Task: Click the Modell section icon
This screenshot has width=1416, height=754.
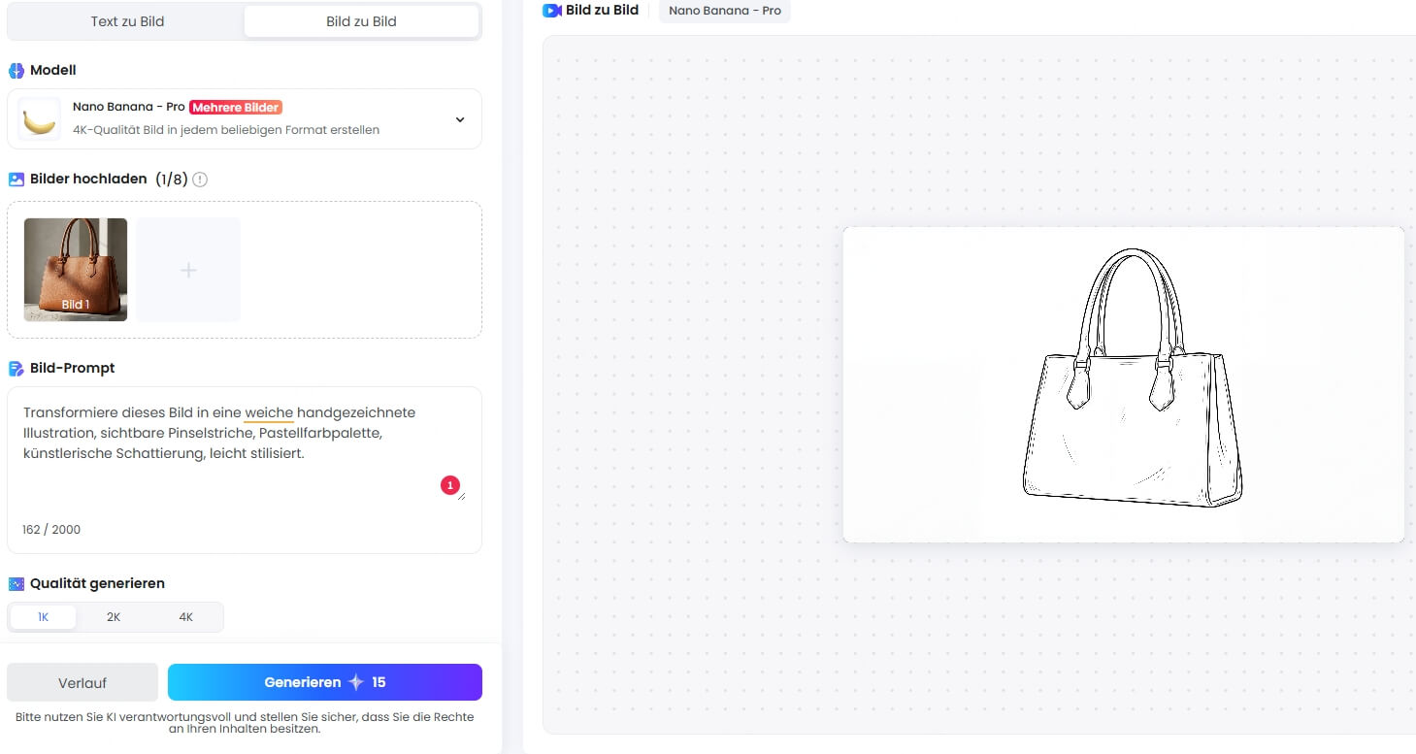Action: [x=16, y=71]
